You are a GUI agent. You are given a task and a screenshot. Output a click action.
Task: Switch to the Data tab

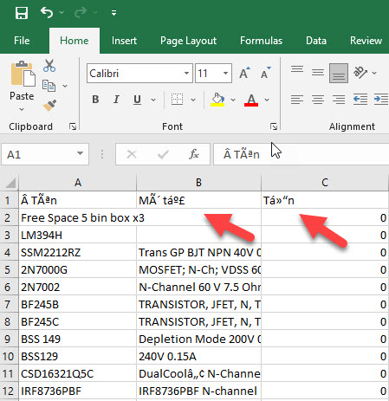coord(316,41)
